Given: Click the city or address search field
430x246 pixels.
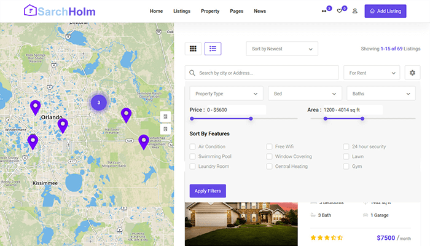Looking at the screenshot, I should pyautogui.click(x=264, y=73).
